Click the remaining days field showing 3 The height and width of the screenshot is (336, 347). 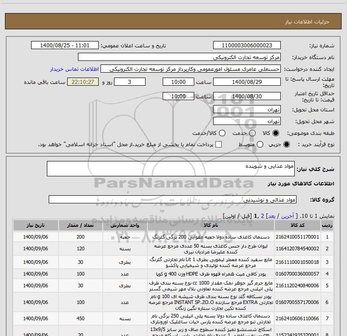click(x=130, y=82)
